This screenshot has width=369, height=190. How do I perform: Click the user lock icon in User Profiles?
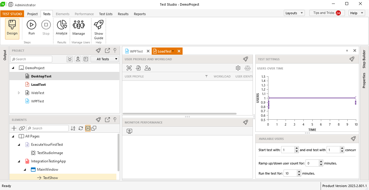(x=148, y=68)
